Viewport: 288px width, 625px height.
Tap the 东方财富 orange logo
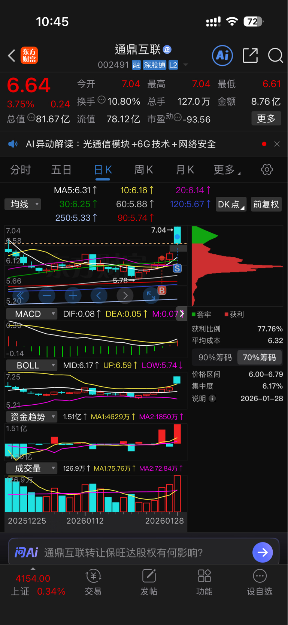(x=29, y=56)
